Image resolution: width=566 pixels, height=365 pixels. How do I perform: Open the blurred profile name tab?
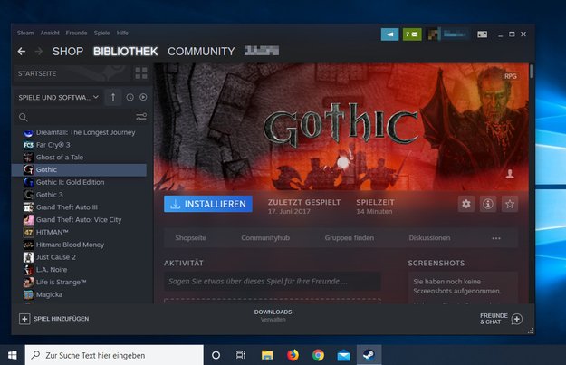click(262, 51)
